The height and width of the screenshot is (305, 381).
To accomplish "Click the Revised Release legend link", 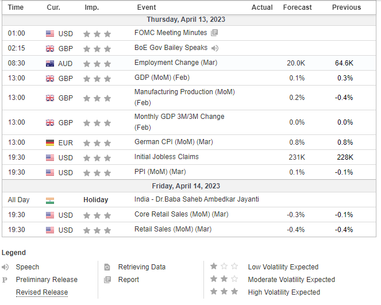I will pyautogui.click(x=41, y=292).
